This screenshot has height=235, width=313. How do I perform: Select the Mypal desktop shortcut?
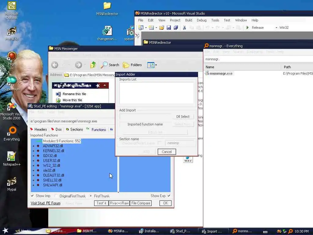click(12, 184)
